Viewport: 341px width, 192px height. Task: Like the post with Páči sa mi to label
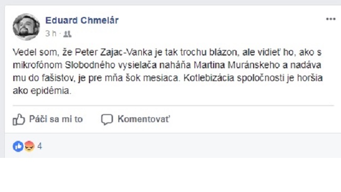56,119
